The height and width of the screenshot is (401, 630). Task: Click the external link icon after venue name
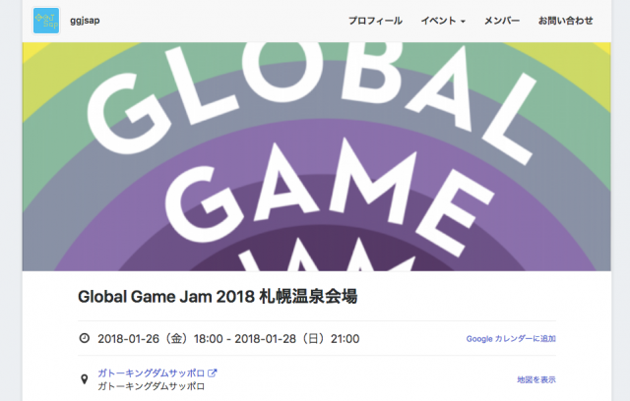212,372
